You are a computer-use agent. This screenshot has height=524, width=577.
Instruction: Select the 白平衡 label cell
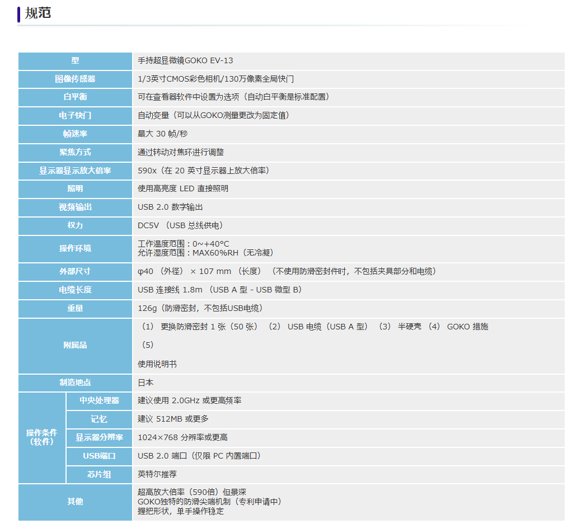tap(75, 97)
